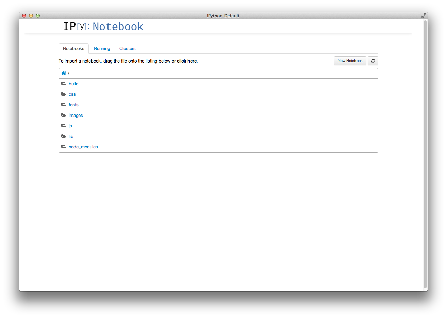Open the build folder link
The width and height of the screenshot is (447, 318).
click(73, 84)
